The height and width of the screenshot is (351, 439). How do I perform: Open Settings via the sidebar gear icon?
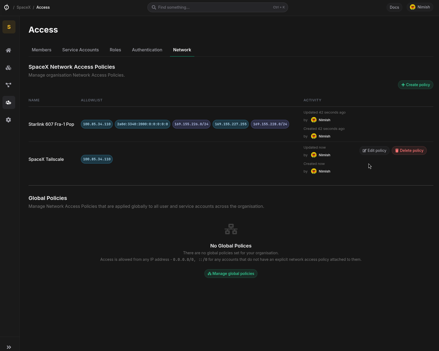click(9, 120)
